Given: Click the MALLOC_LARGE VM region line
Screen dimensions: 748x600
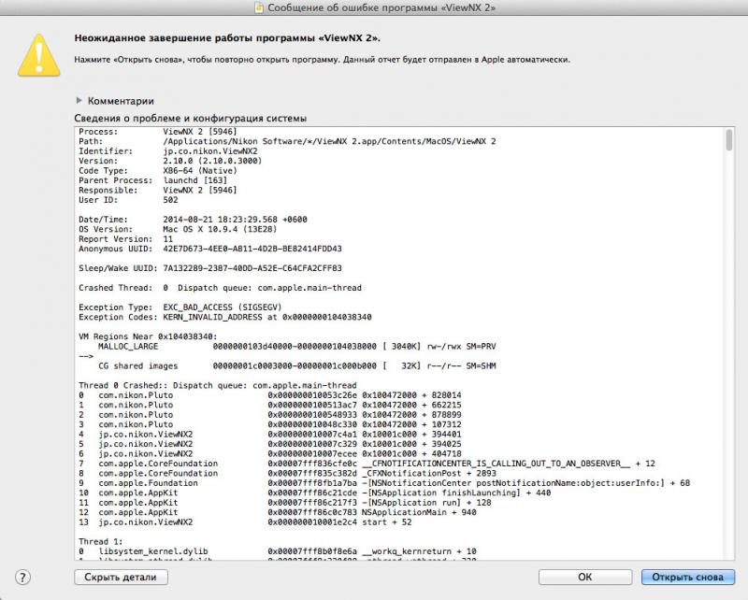Looking at the screenshot, I should coord(296,347).
